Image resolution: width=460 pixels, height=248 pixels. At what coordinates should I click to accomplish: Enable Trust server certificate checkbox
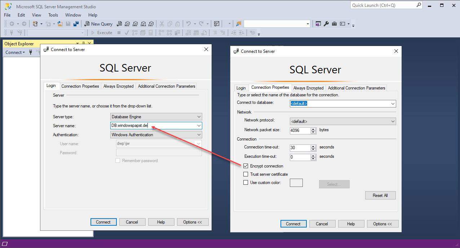click(x=246, y=174)
